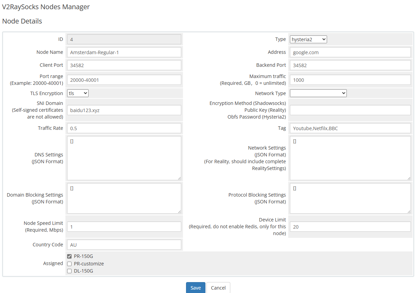Uncheck the PR-150G assigned checkbox
417x293 pixels.
[69, 256]
